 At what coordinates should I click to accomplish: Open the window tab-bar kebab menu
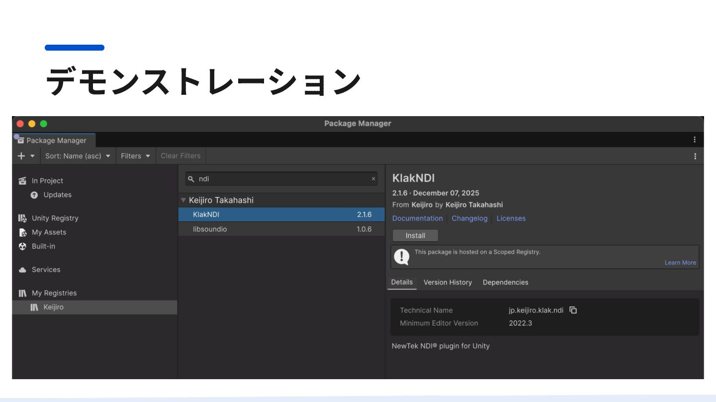(695, 140)
